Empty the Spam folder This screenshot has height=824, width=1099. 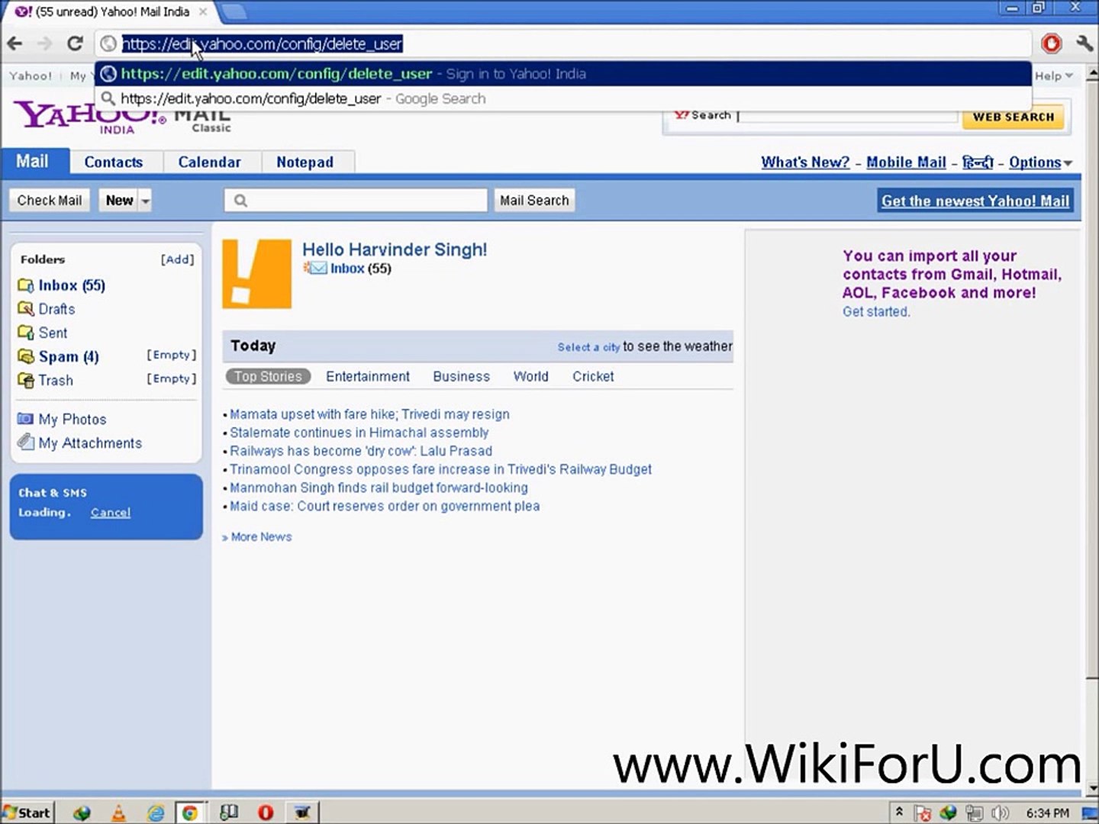(x=172, y=355)
